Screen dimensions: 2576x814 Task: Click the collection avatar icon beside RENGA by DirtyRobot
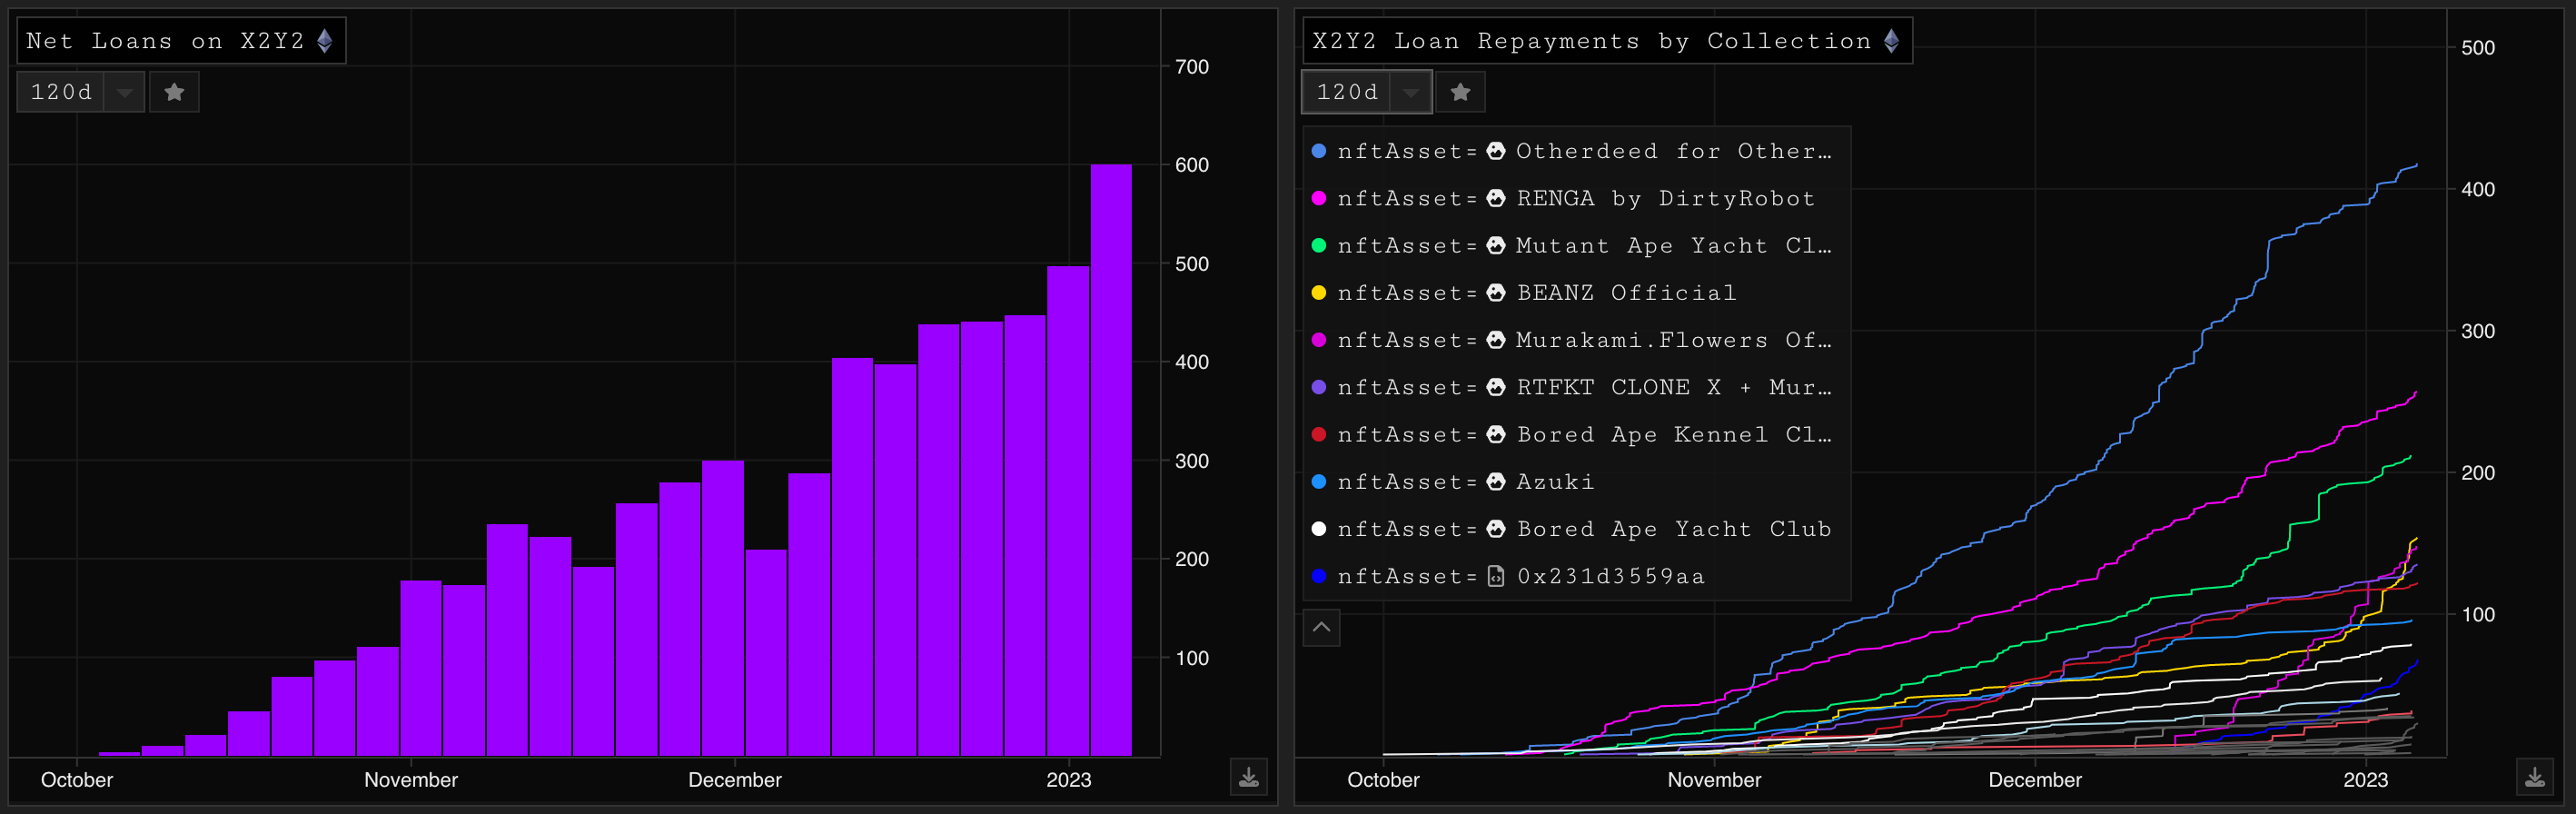click(1496, 198)
